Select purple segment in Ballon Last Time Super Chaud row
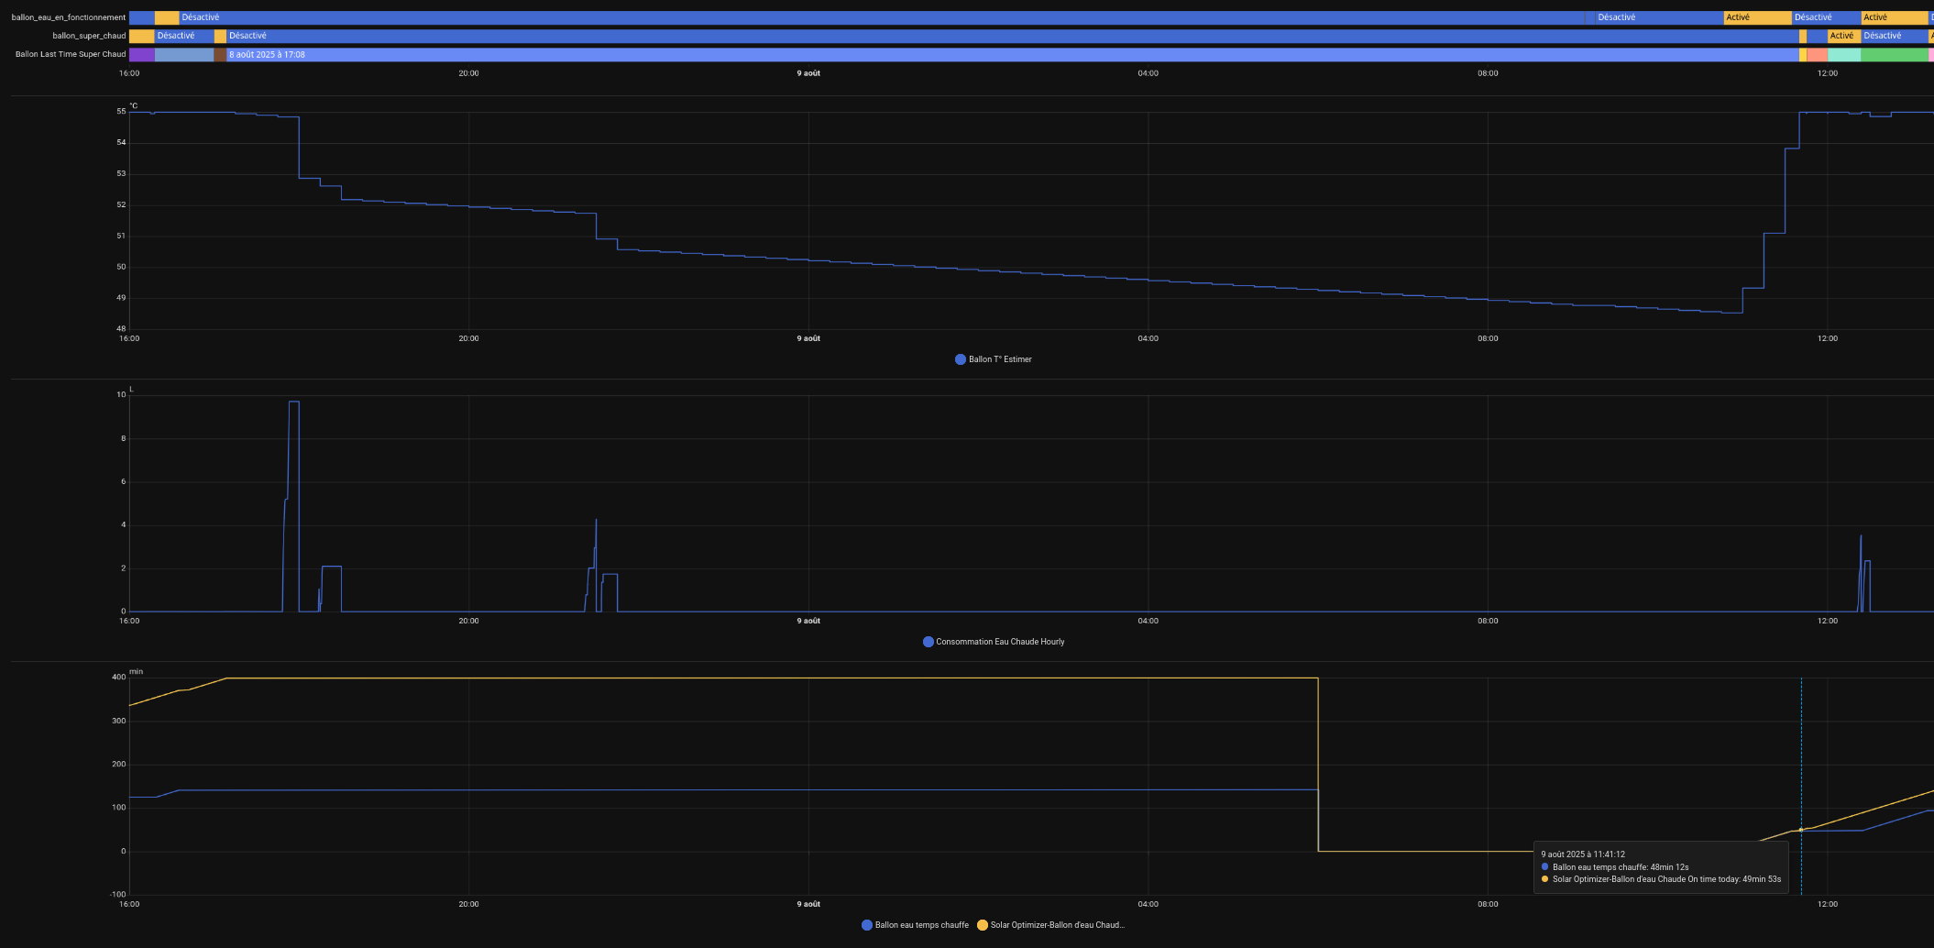Image resolution: width=1934 pixels, height=948 pixels. coord(141,55)
